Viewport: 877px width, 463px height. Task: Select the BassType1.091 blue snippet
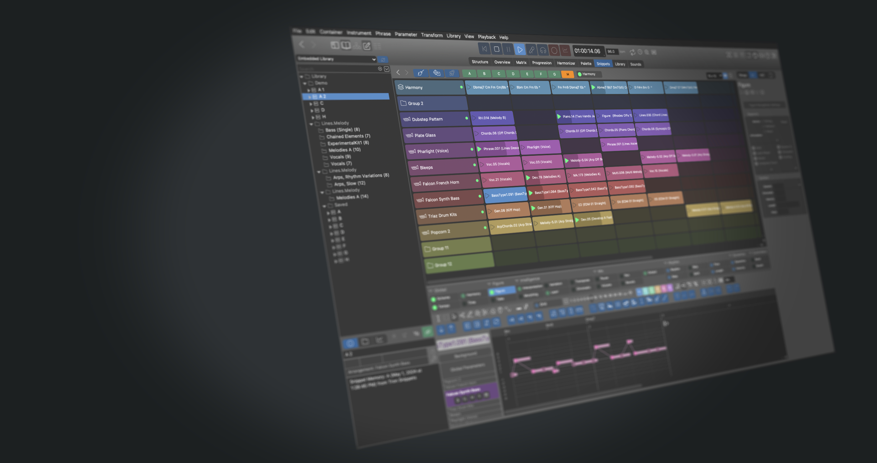click(505, 195)
